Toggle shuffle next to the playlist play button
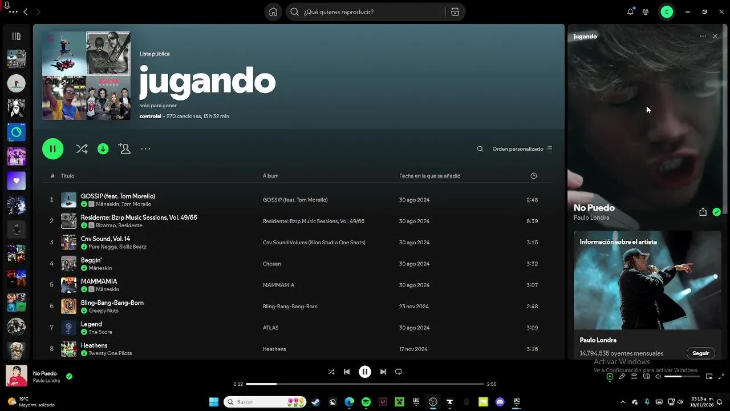Image resolution: width=730 pixels, height=411 pixels. [82, 149]
